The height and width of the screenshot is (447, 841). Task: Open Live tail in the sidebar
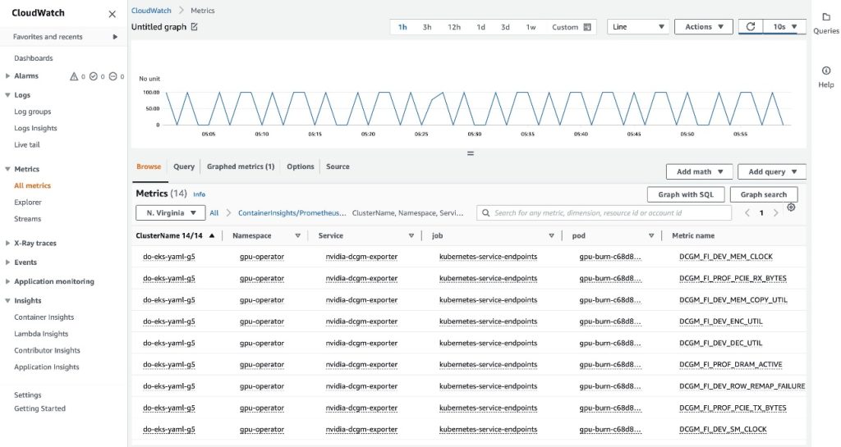[x=27, y=145]
